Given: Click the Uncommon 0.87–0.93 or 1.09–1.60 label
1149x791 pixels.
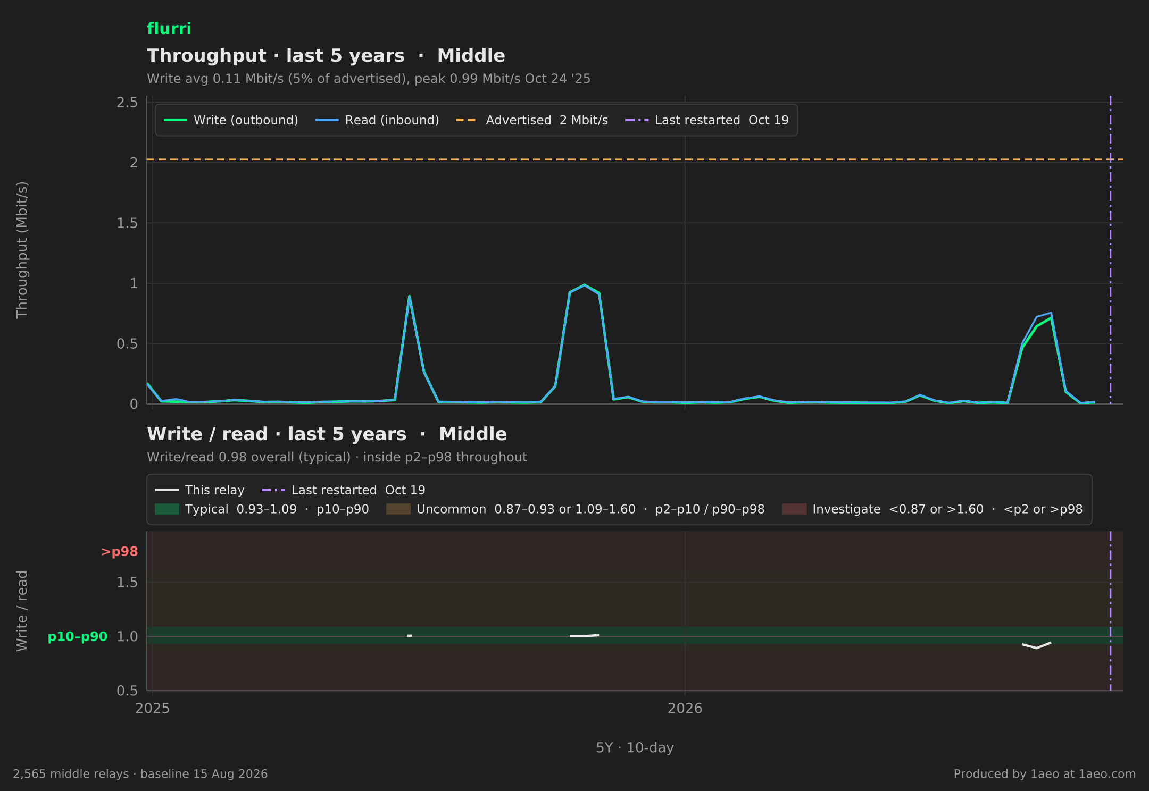Looking at the screenshot, I should 590,509.
